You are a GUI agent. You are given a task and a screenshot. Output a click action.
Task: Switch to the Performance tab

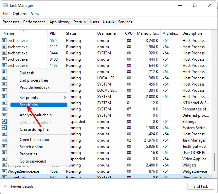pos(34,22)
